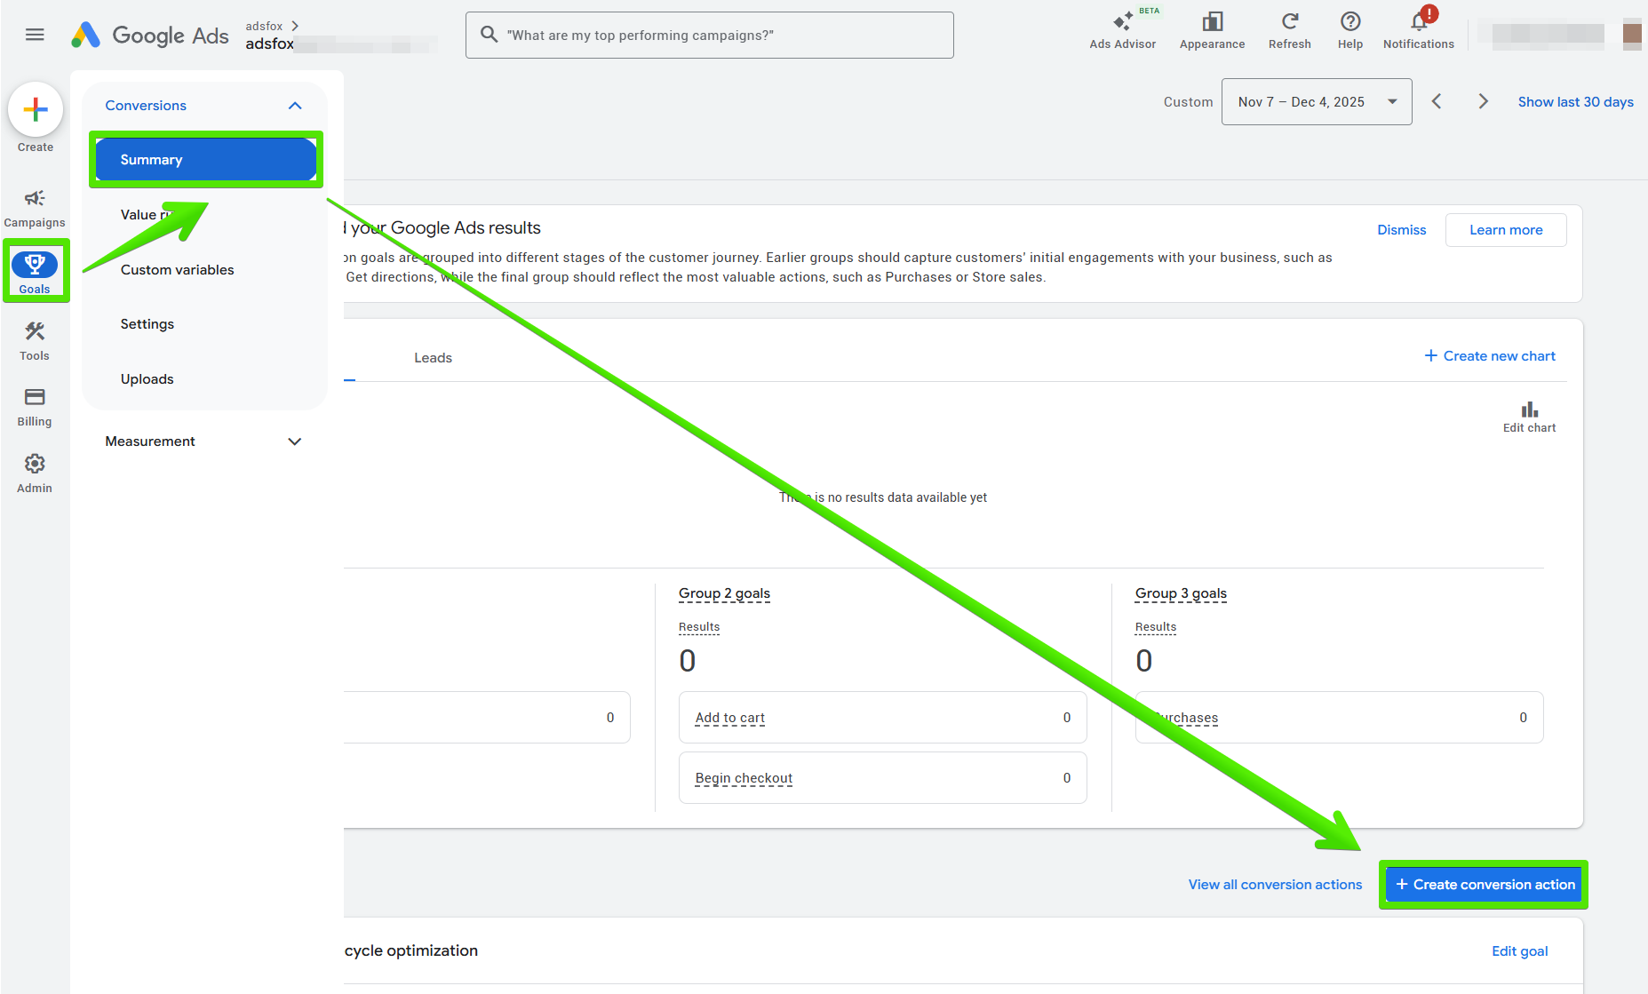Image resolution: width=1648 pixels, height=994 pixels.
Task: Open View all conversion actions link
Action: [x=1275, y=885]
